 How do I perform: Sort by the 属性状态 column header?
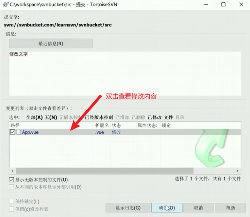148,126
